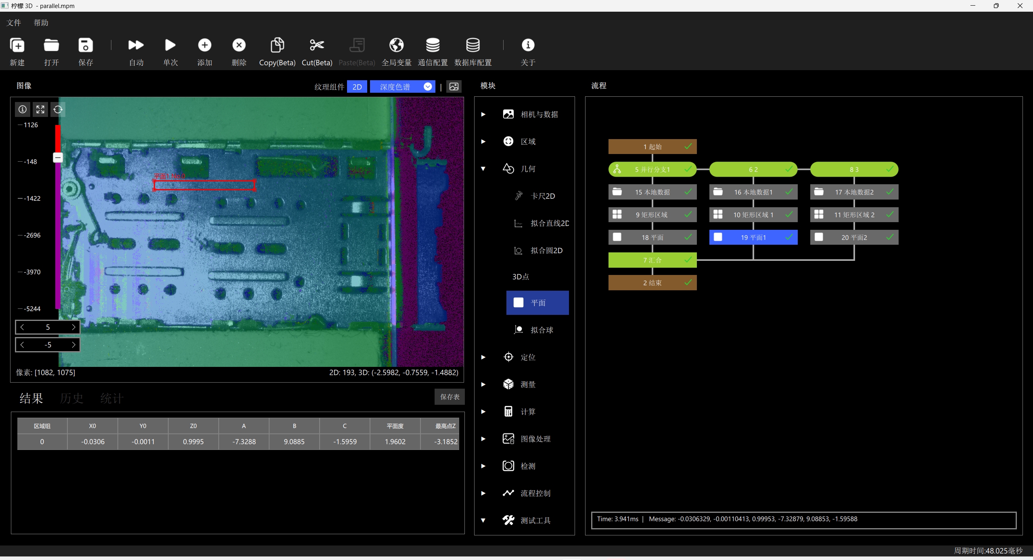This screenshot has height=560, width=1033.
Task: Select node 15 本地数据
Action: (x=652, y=192)
